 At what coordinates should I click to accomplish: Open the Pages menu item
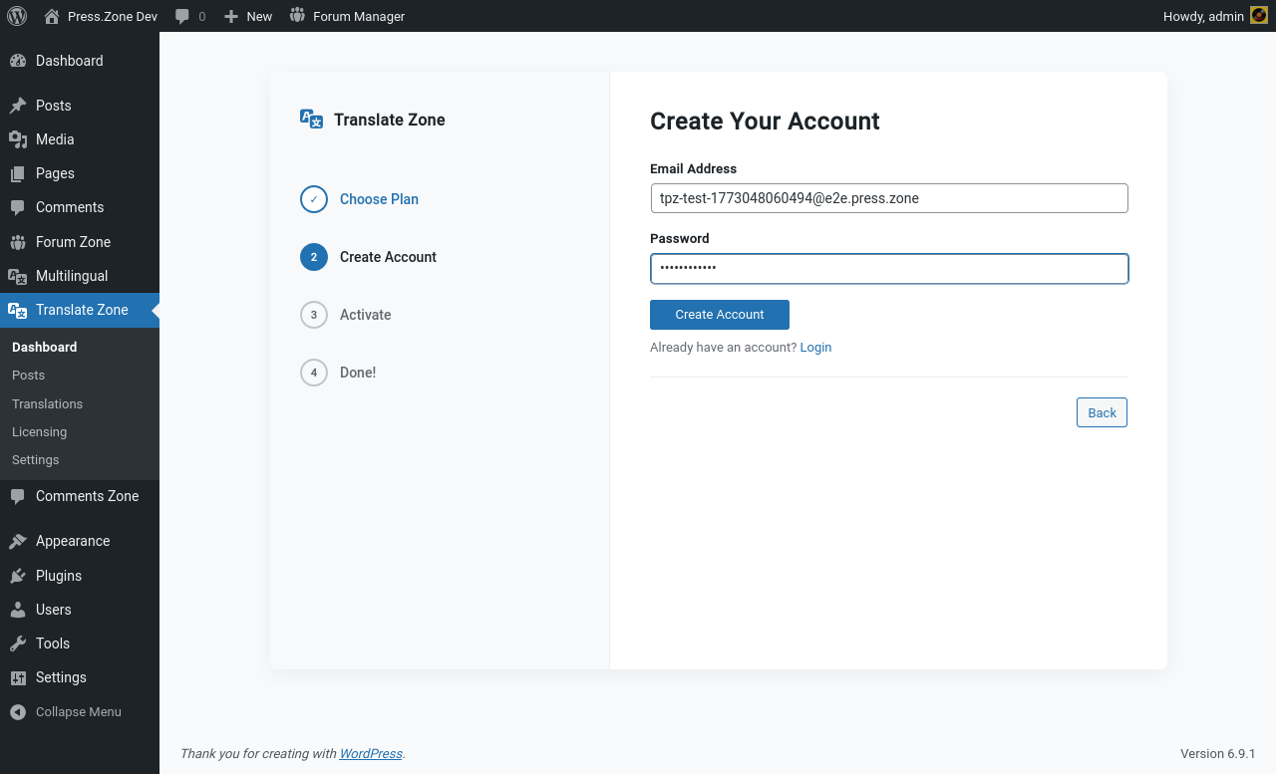tap(80, 173)
